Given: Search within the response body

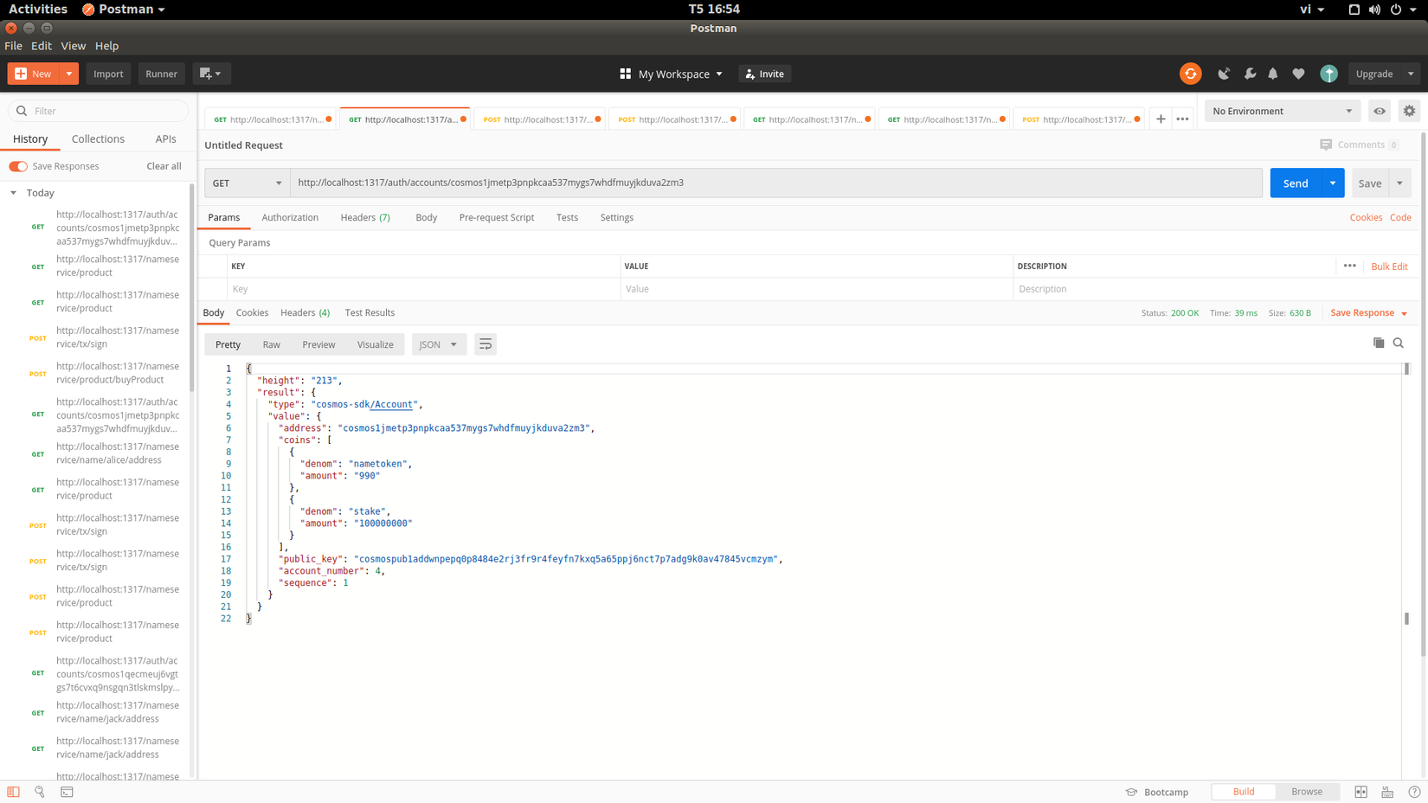Looking at the screenshot, I should pyautogui.click(x=1399, y=343).
